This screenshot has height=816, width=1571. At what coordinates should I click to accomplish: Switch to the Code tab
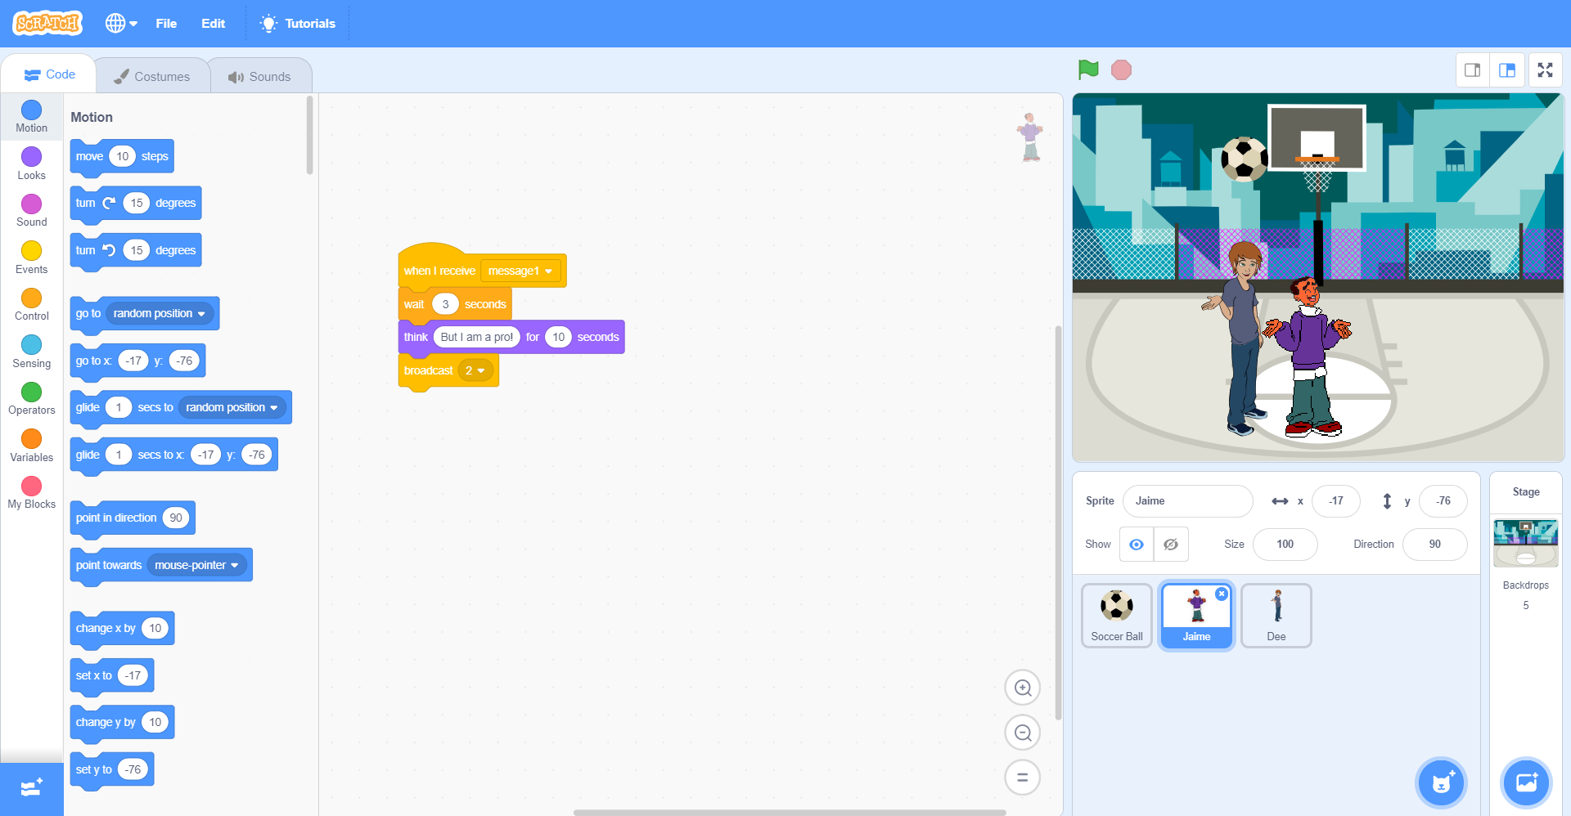coord(49,74)
